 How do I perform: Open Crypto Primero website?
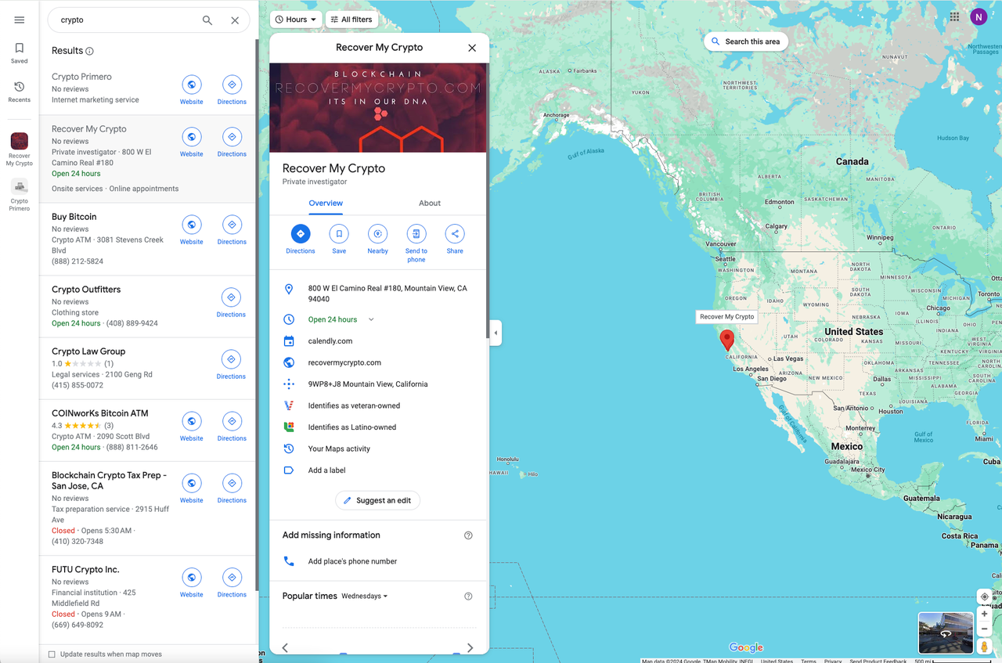point(192,90)
